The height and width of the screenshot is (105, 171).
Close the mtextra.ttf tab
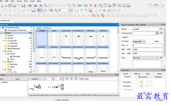(x=11, y=20)
